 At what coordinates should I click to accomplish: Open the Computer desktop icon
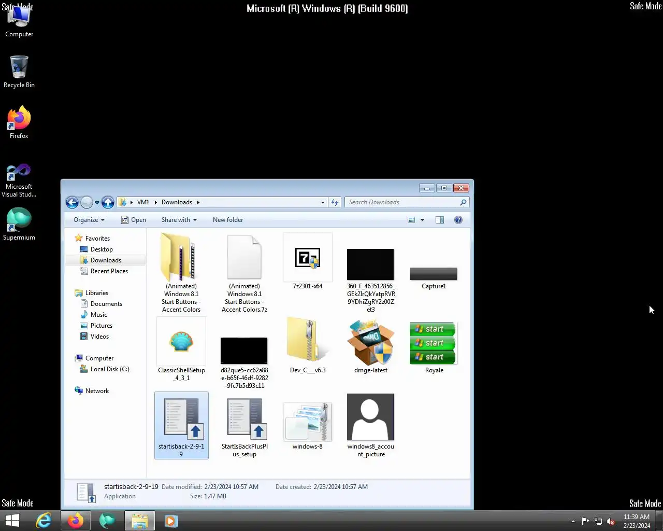click(19, 21)
